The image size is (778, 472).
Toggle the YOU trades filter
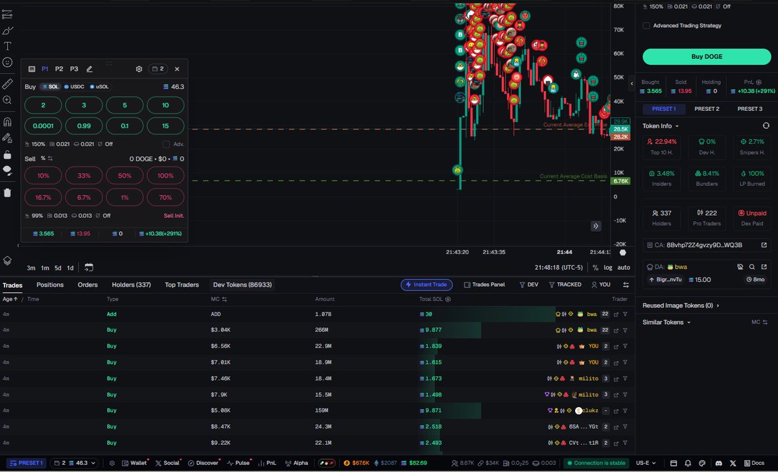point(601,285)
